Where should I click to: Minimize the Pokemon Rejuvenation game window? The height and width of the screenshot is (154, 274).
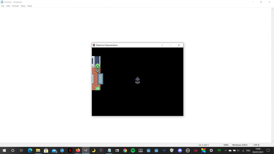point(162,45)
